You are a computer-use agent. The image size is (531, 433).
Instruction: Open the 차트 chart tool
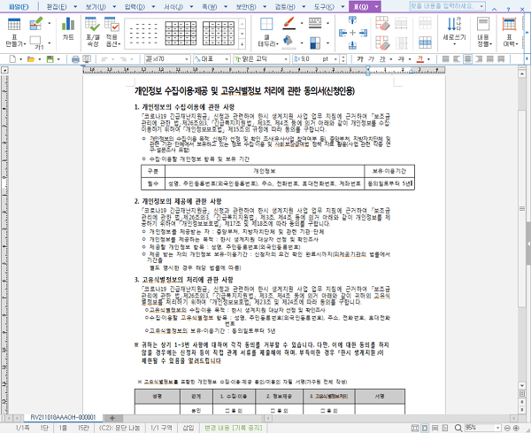(68, 28)
